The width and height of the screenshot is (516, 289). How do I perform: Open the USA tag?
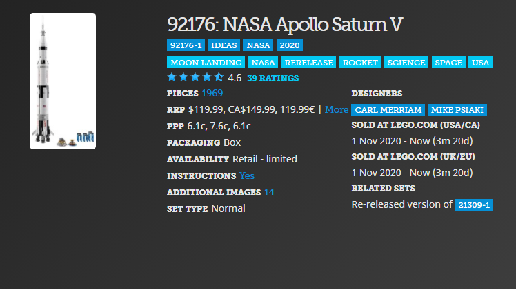point(480,63)
